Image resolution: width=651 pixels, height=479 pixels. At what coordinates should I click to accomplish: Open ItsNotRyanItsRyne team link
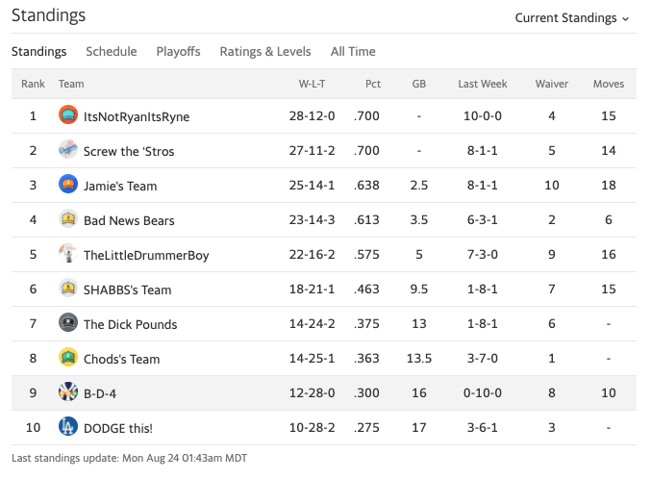pyautogui.click(x=137, y=116)
